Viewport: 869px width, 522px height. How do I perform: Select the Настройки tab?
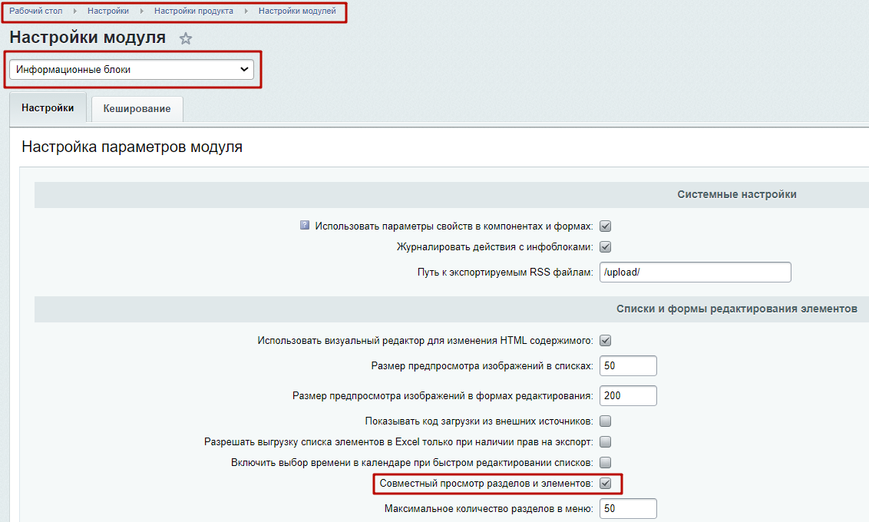pos(48,108)
